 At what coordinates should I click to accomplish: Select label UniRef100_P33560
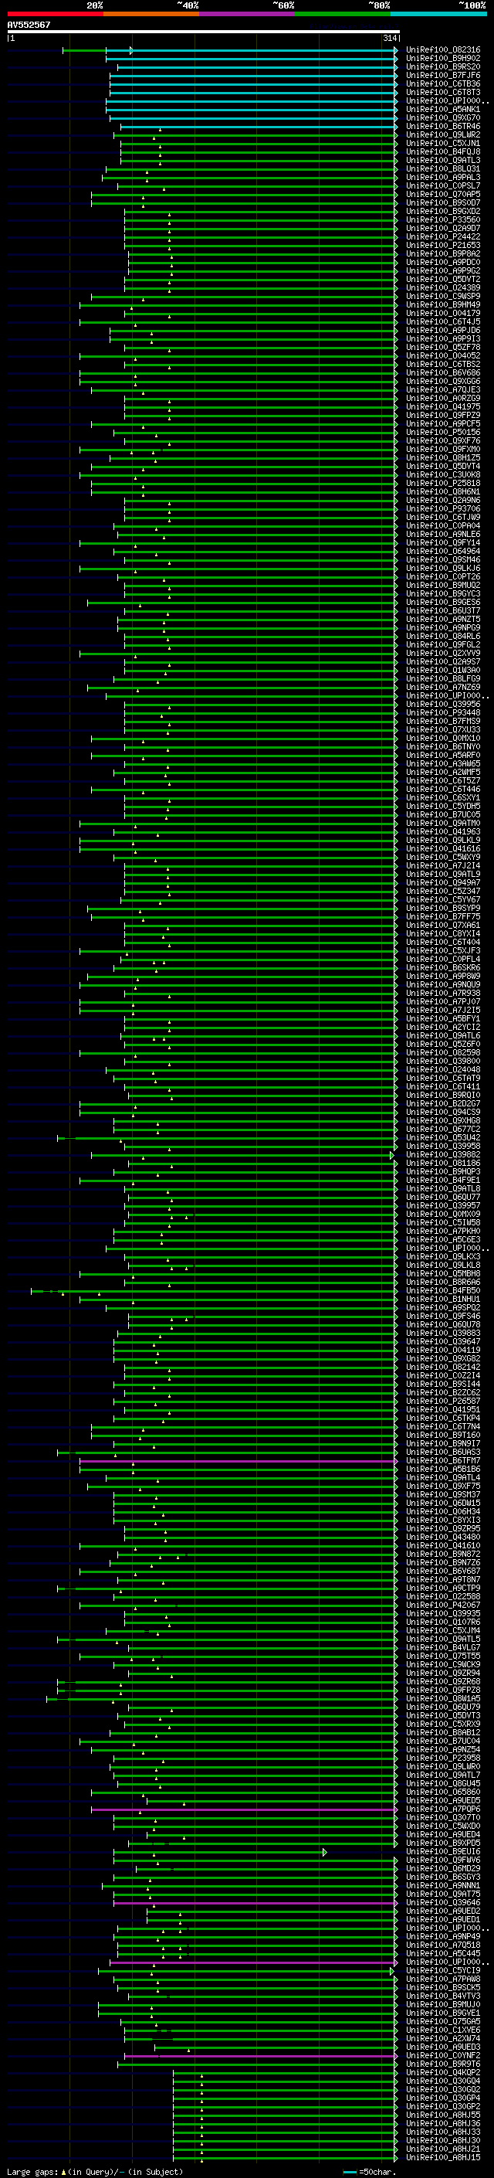(443, 220)
